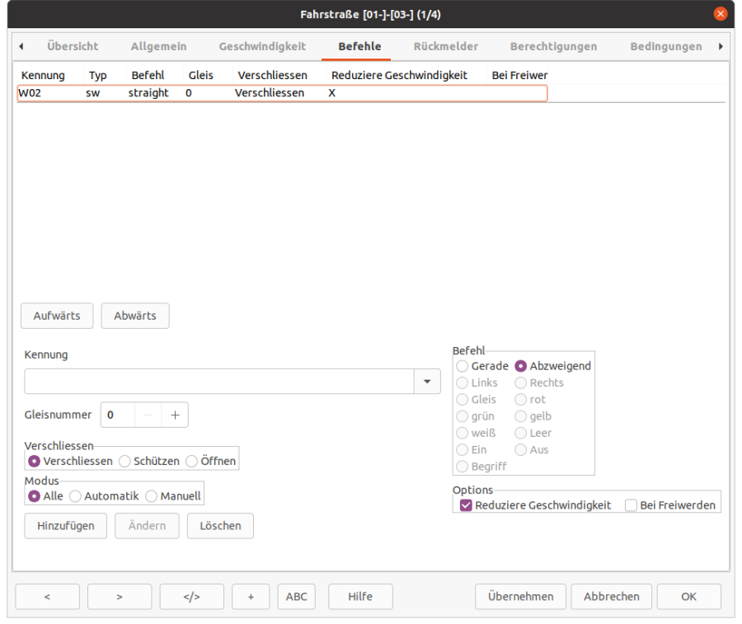Click the '</>' XML button
Image resolution: width=742 pixels, height=624 pixels.
pyautogui.click(x=191, y=596)
